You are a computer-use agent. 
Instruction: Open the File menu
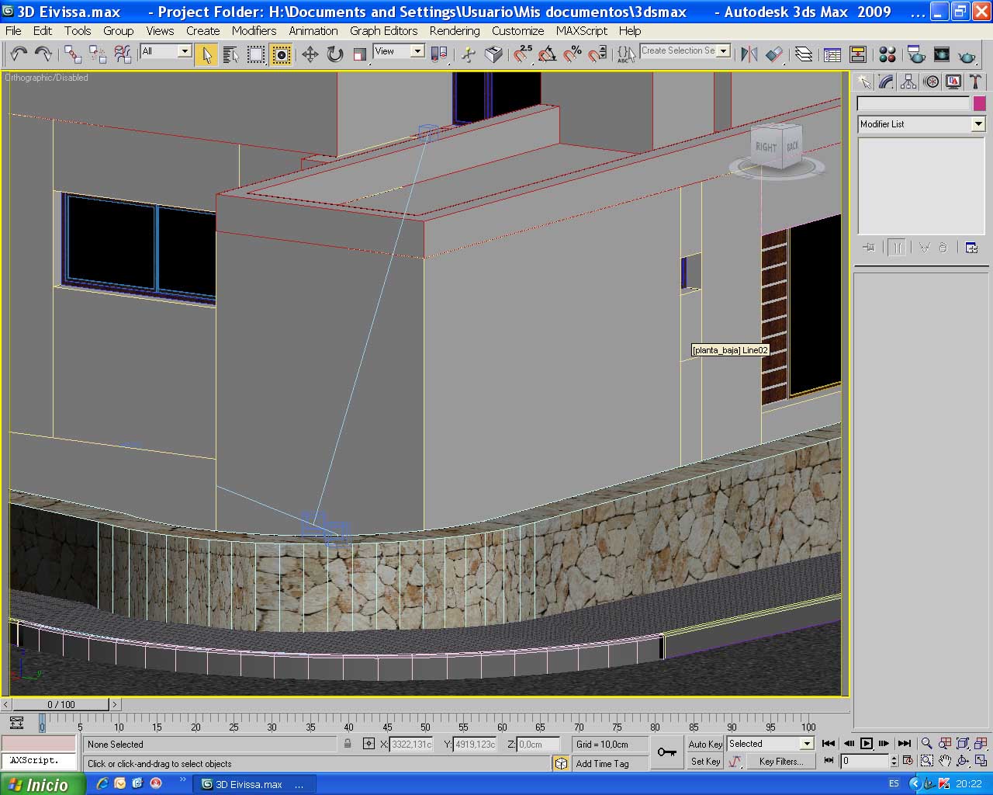point(13,31)
